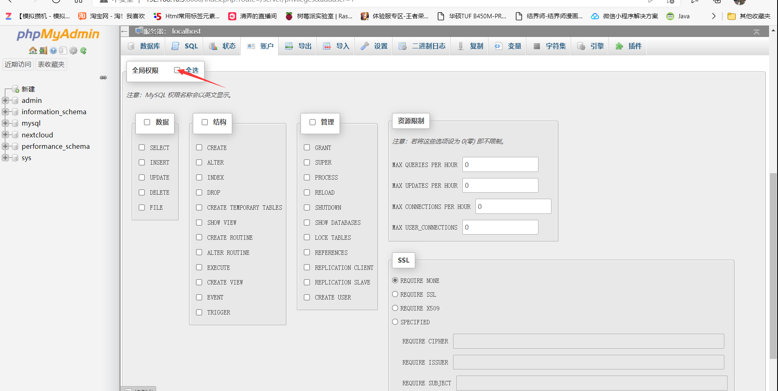Switch to the 导入 tab
Viewport: 778px width, 391px height.
pos(336,46)
